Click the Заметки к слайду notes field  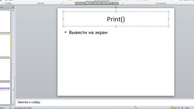(x=105, y=102)
